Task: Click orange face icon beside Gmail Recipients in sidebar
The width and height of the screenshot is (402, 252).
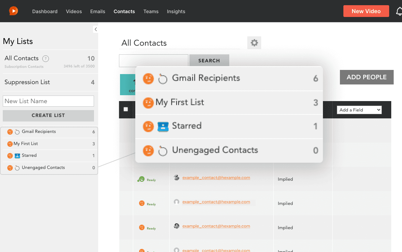Action: point(10,132)
